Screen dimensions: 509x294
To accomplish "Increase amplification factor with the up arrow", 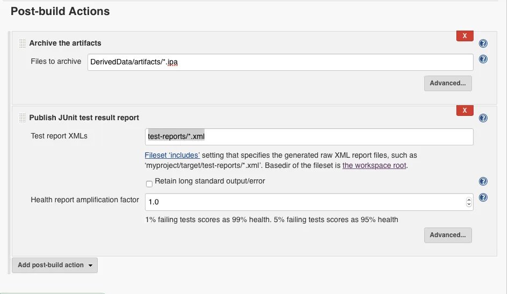I will click(x=469, y=200).
